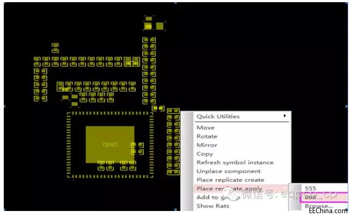
Task: Click Unplace component menu entry
Action: click(x=228, y=171)
